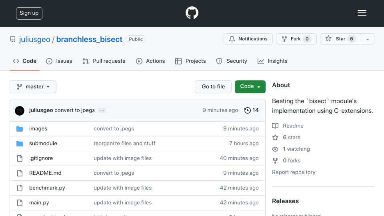
Task: Click the star icon beside 6 stars
Action: point(275,137)
